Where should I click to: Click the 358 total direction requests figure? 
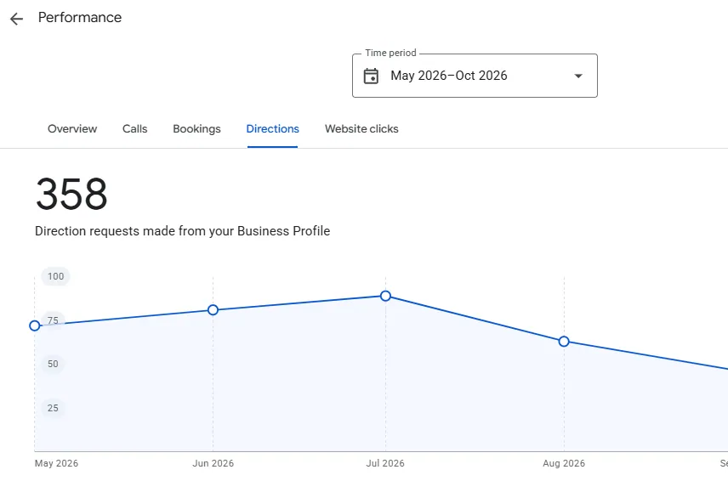(x=71, y=194)
